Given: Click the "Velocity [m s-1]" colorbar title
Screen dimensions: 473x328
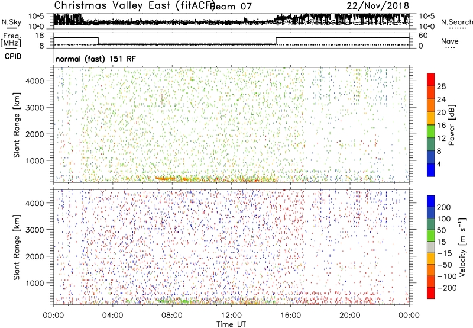Looking at the screenshot, I should coord(462,247).
